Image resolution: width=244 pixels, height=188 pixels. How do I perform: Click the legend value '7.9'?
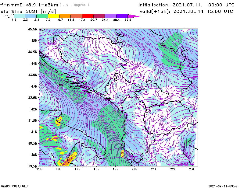[48, 20]
